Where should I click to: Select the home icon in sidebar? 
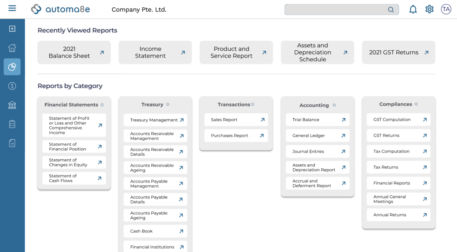coord(12,48)
